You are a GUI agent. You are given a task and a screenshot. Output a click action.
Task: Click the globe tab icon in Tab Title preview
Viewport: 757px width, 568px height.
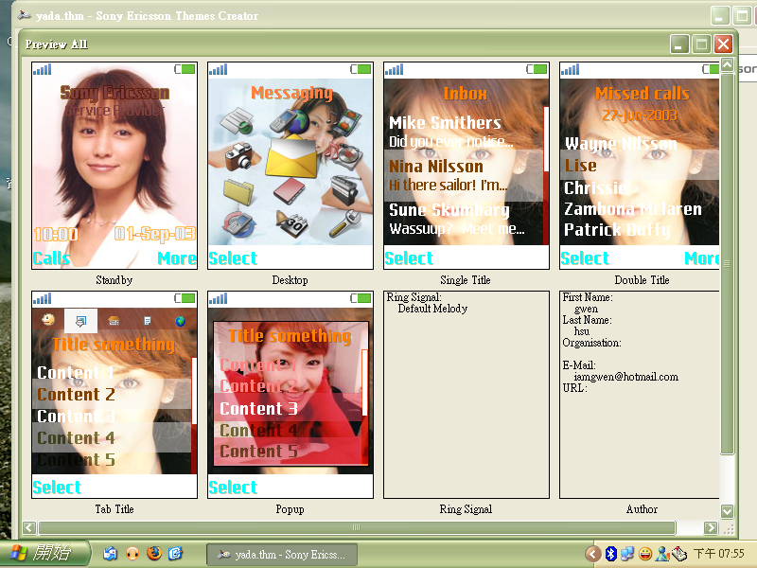point(180,321)
